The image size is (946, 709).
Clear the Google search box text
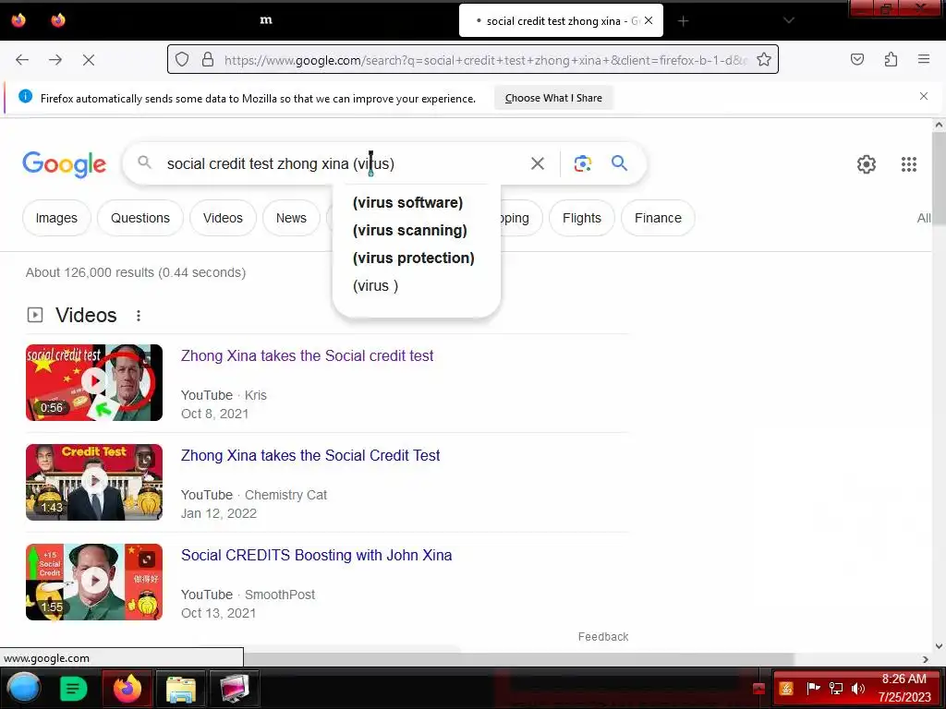[x=537, y=163]
